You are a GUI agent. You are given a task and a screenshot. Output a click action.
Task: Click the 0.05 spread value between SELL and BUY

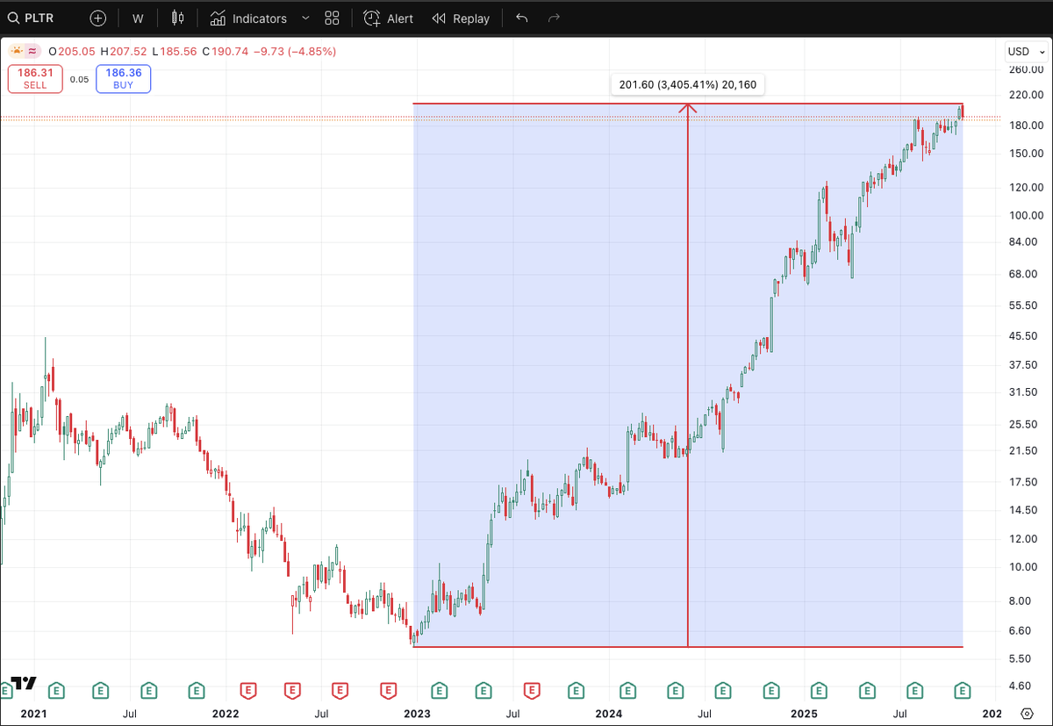pyautogui.click(x=79, y=79)
